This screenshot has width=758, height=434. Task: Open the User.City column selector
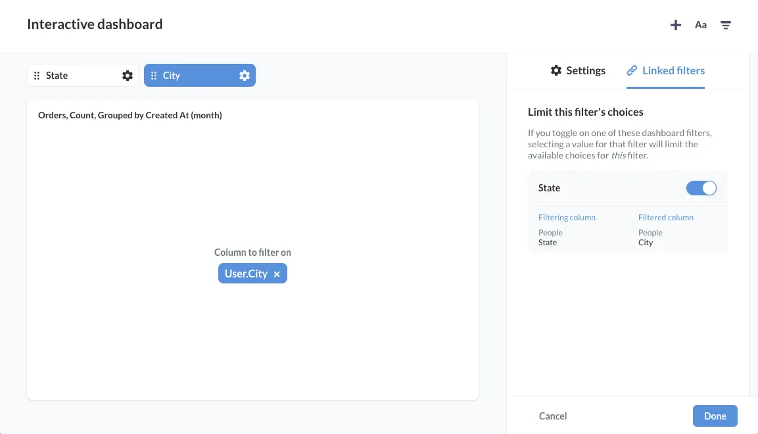point(246,274)
